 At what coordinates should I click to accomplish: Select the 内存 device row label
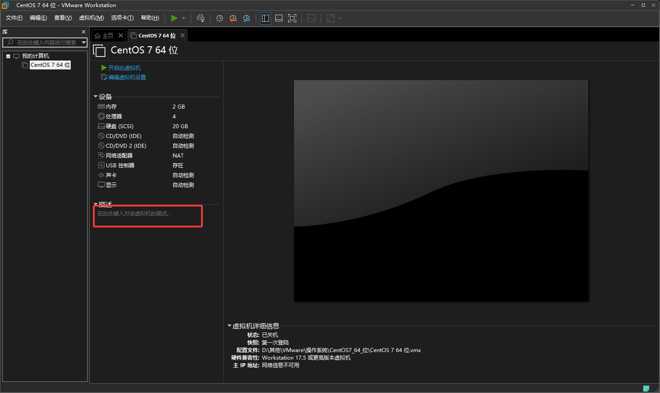[x=111, y=107]
